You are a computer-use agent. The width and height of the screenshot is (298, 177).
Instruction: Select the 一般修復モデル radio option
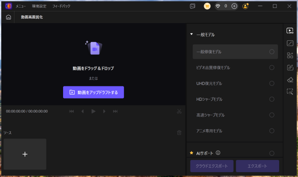pos(272,52)
